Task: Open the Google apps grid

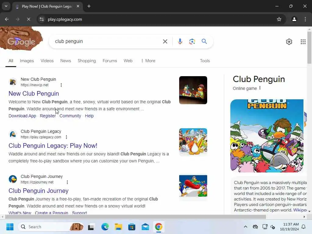Action: (303, 41)
